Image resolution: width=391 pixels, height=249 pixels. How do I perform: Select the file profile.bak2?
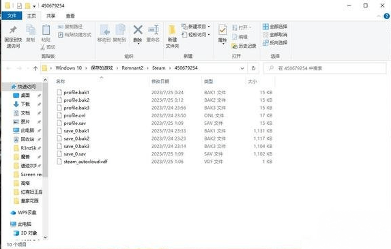click(x=76, y=100)
